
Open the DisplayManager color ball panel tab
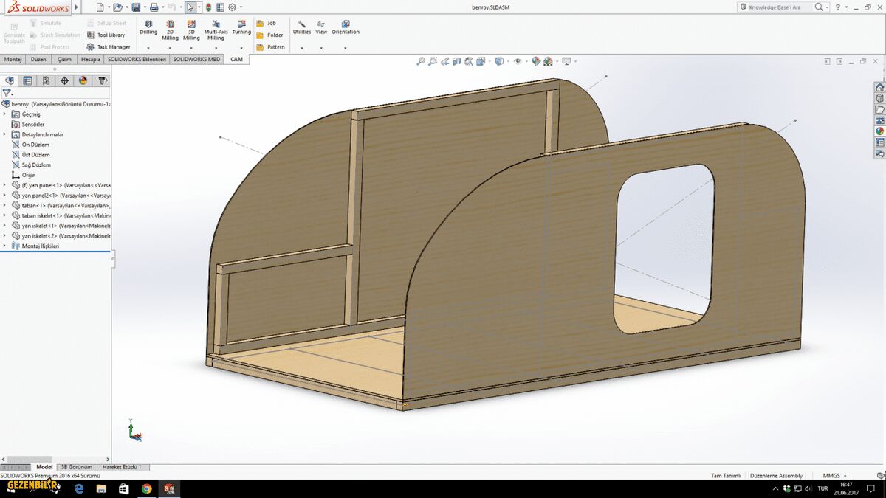coord(83,80)
